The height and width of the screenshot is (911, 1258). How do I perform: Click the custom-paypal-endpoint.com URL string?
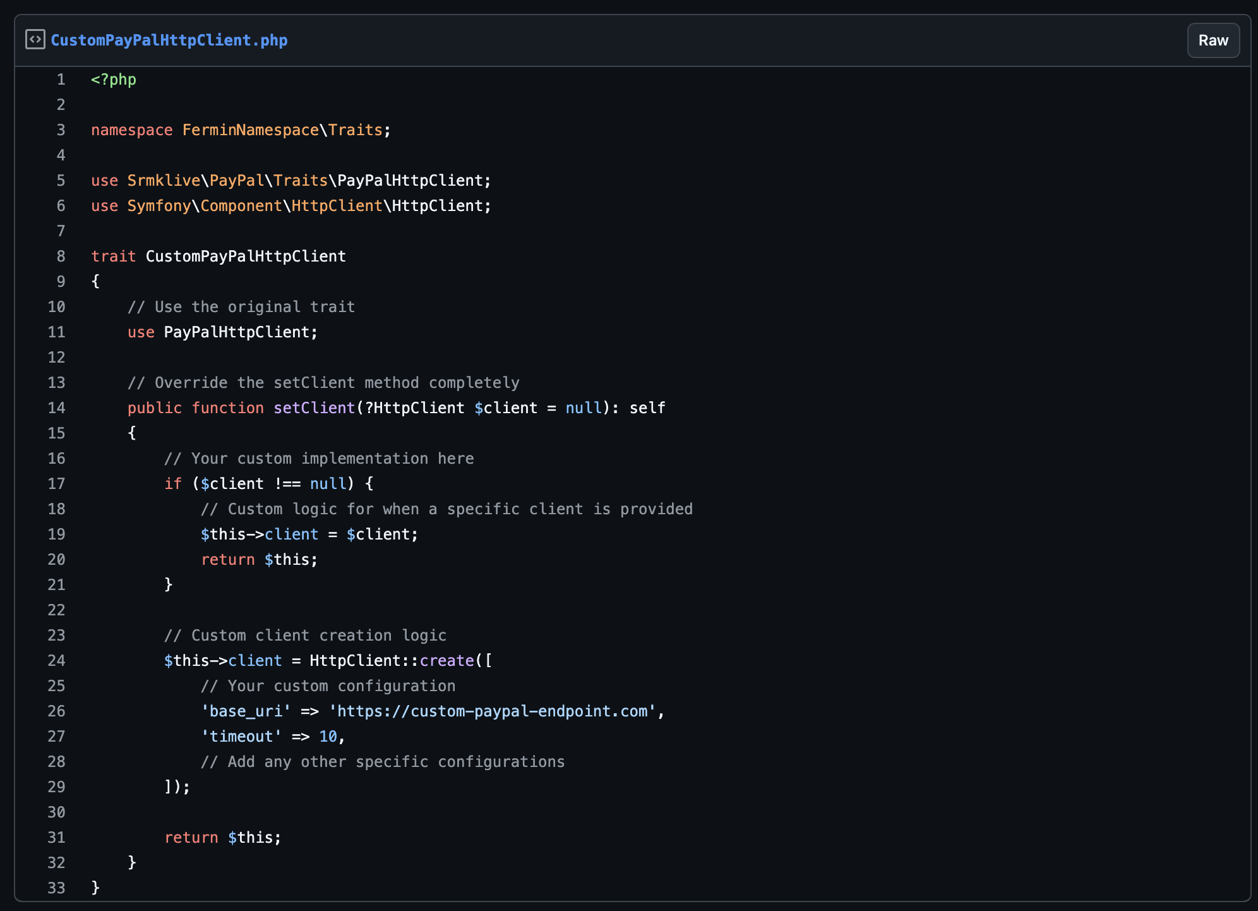click(493, 711)
